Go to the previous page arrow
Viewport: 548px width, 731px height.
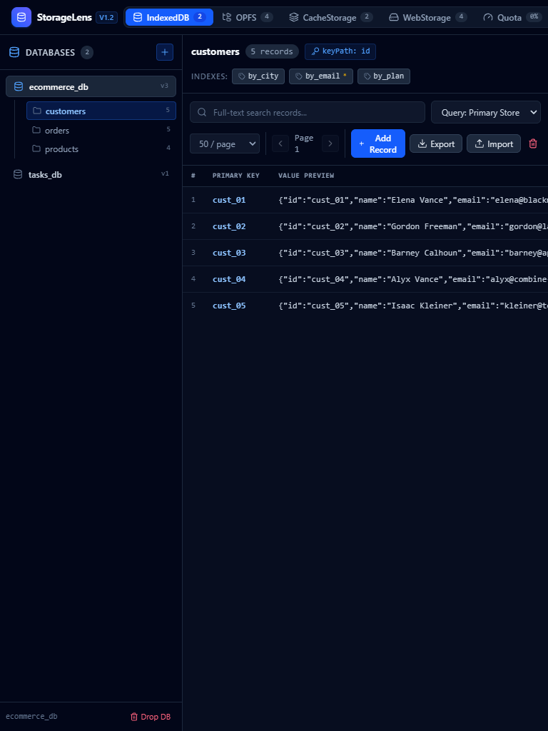point(280,143)
